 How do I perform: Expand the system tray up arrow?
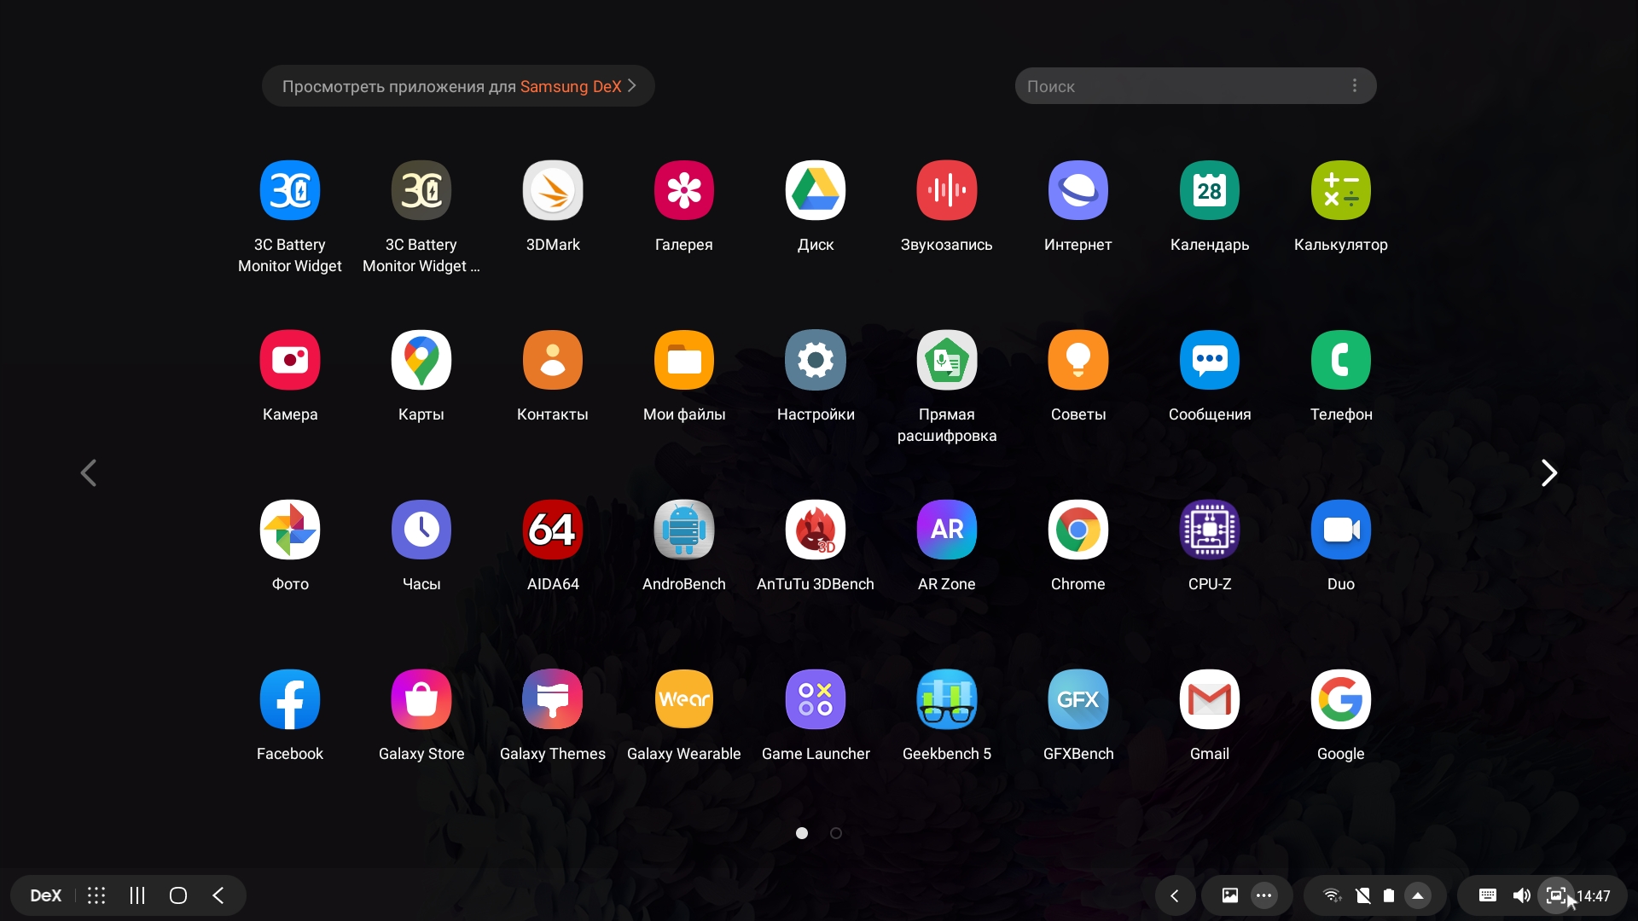[1417, 895]
